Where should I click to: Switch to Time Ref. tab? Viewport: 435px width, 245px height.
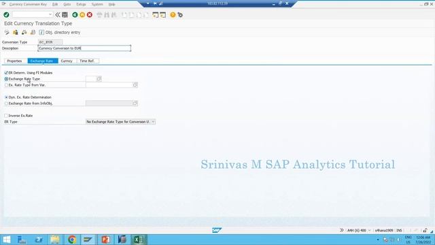pos(87,61)
